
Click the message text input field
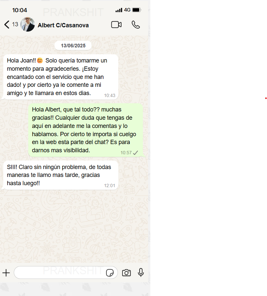[x=60, y=273]
